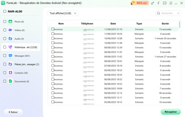Check the Messages (661) checkbox
The width and height of the screenshot is (185, 117).
(5, 56)
